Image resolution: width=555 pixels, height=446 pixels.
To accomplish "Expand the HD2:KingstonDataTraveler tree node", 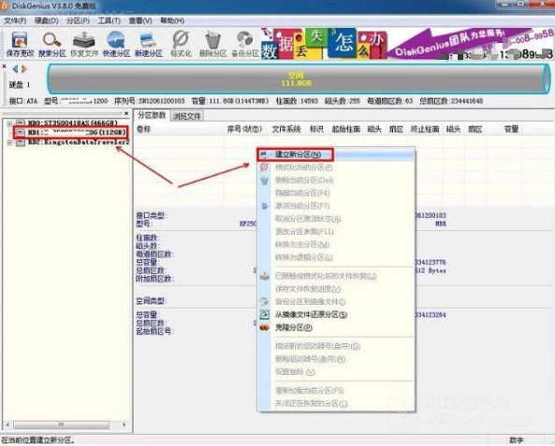I will 9,142.
